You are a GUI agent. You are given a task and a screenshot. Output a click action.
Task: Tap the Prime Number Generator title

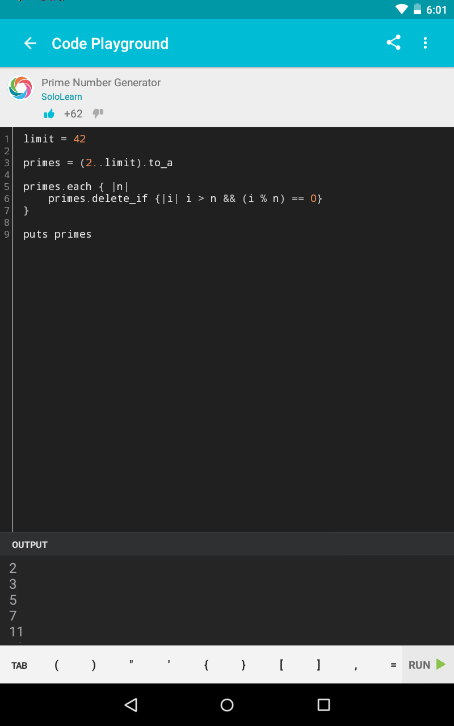[x=101, y=82]
